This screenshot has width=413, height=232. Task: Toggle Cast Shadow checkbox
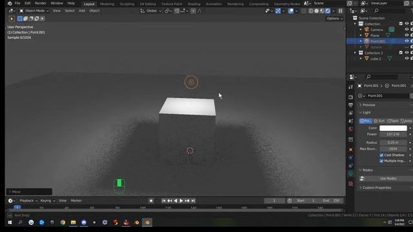[381, 155]
